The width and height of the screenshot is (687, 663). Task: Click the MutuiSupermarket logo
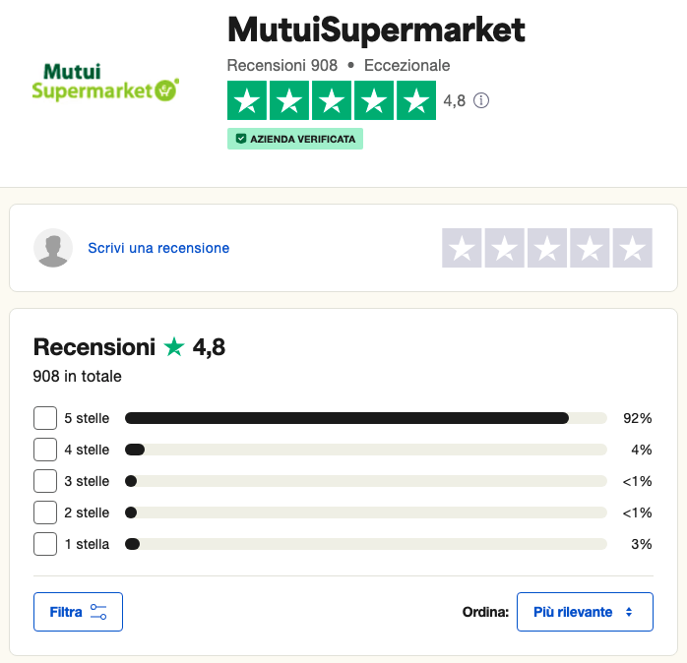pyautogui.click(x=105, y=83)
